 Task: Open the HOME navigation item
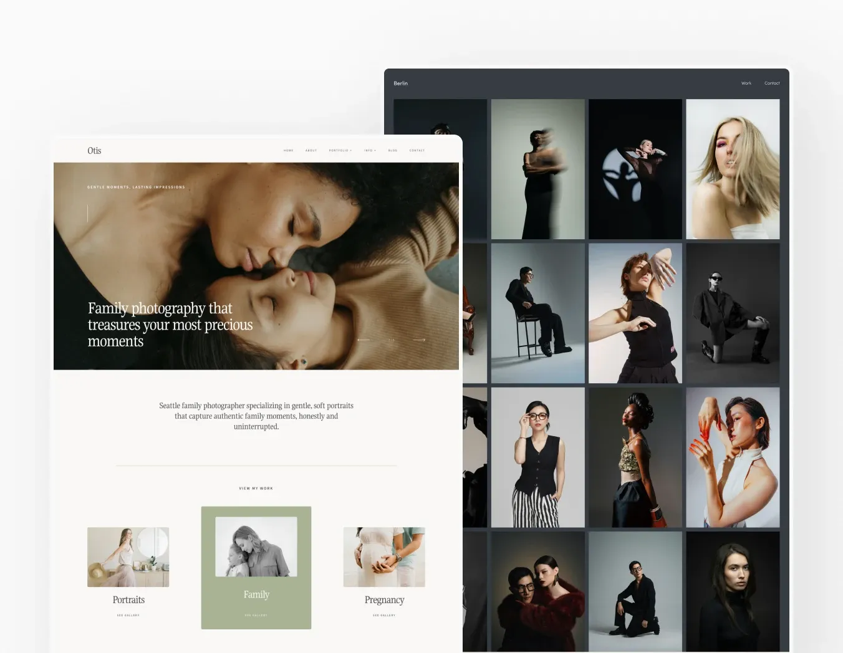[289, 150]
